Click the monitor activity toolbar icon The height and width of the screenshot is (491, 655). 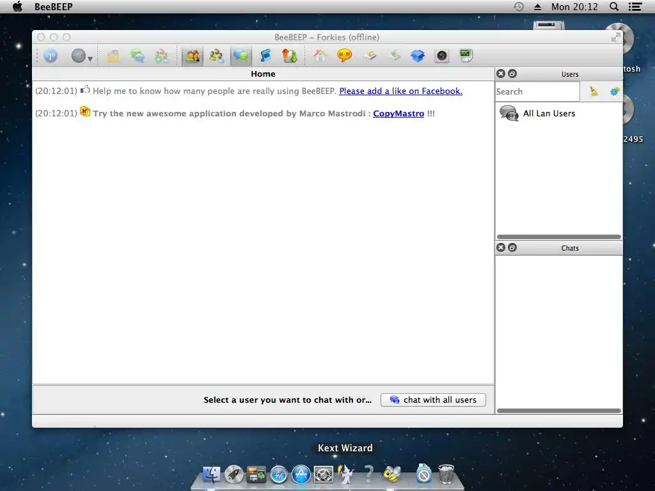(x=466, y=56)
